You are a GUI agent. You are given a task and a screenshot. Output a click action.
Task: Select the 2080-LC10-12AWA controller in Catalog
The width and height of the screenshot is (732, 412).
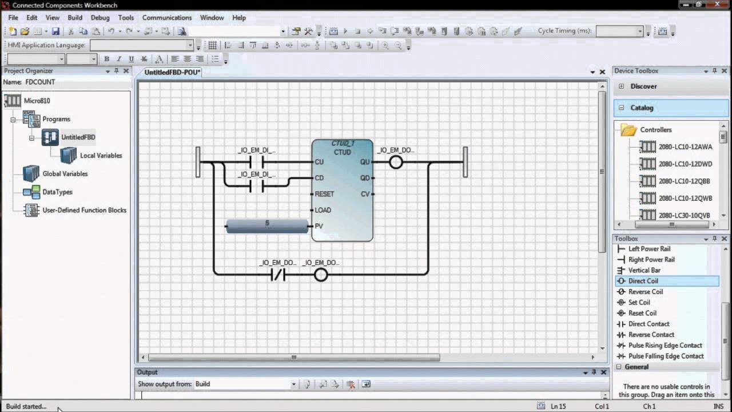[686, 147]
